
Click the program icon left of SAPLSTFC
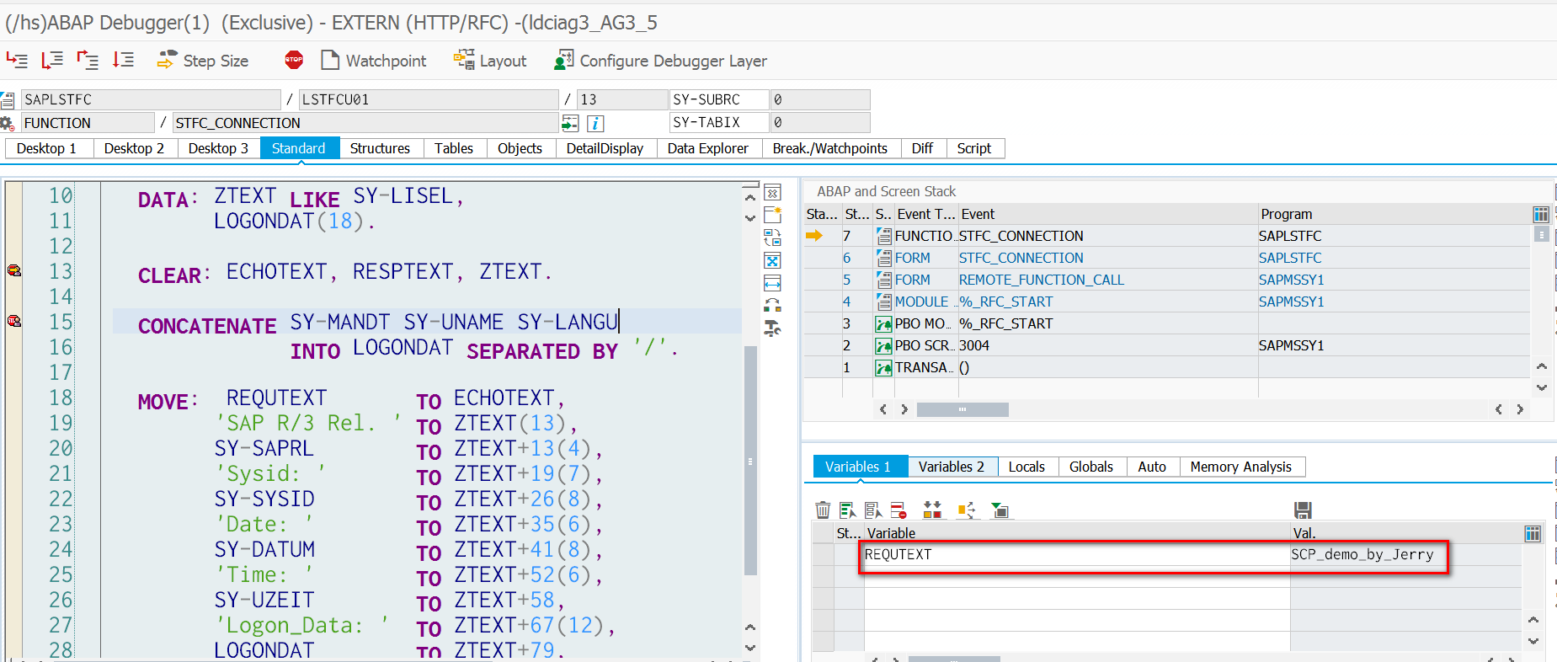[8, 100]
